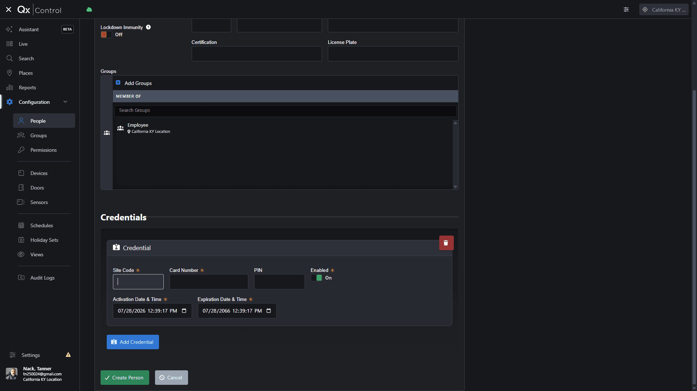Click the Card Number field
This screenshot has width=697, height=391.
(x=209, y=282)
